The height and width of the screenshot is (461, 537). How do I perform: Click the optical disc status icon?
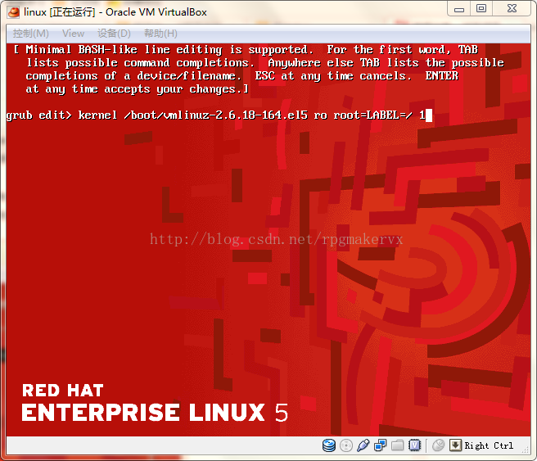pyautogui.click(x=346, y=445)
